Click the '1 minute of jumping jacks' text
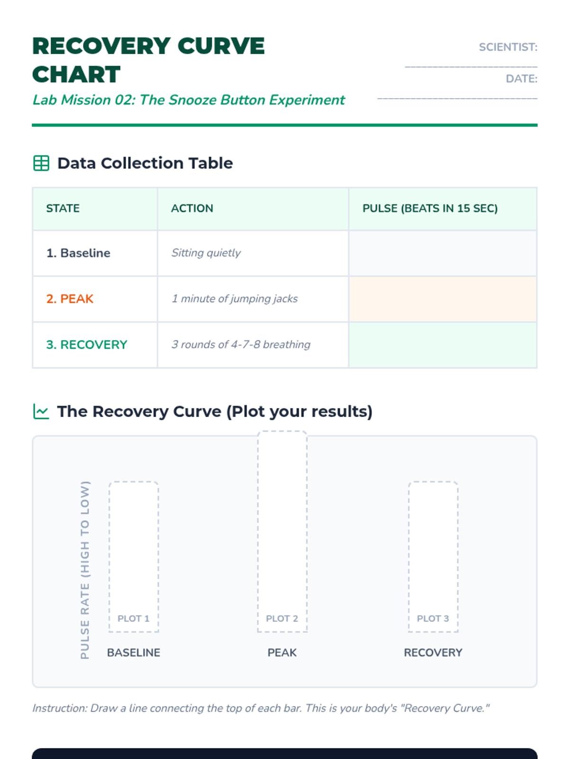 pyautogui.click(x=235, y=299)
